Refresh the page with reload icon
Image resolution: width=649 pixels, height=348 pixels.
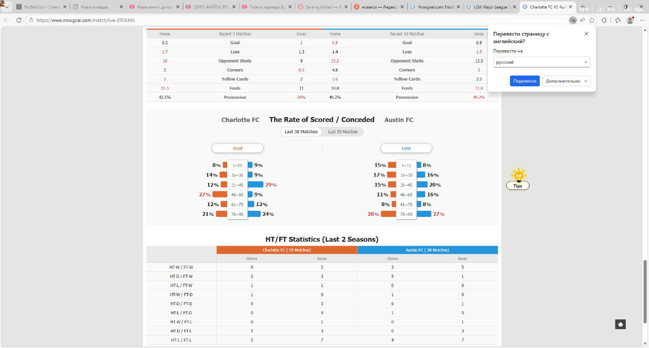[x=19, y=20]
